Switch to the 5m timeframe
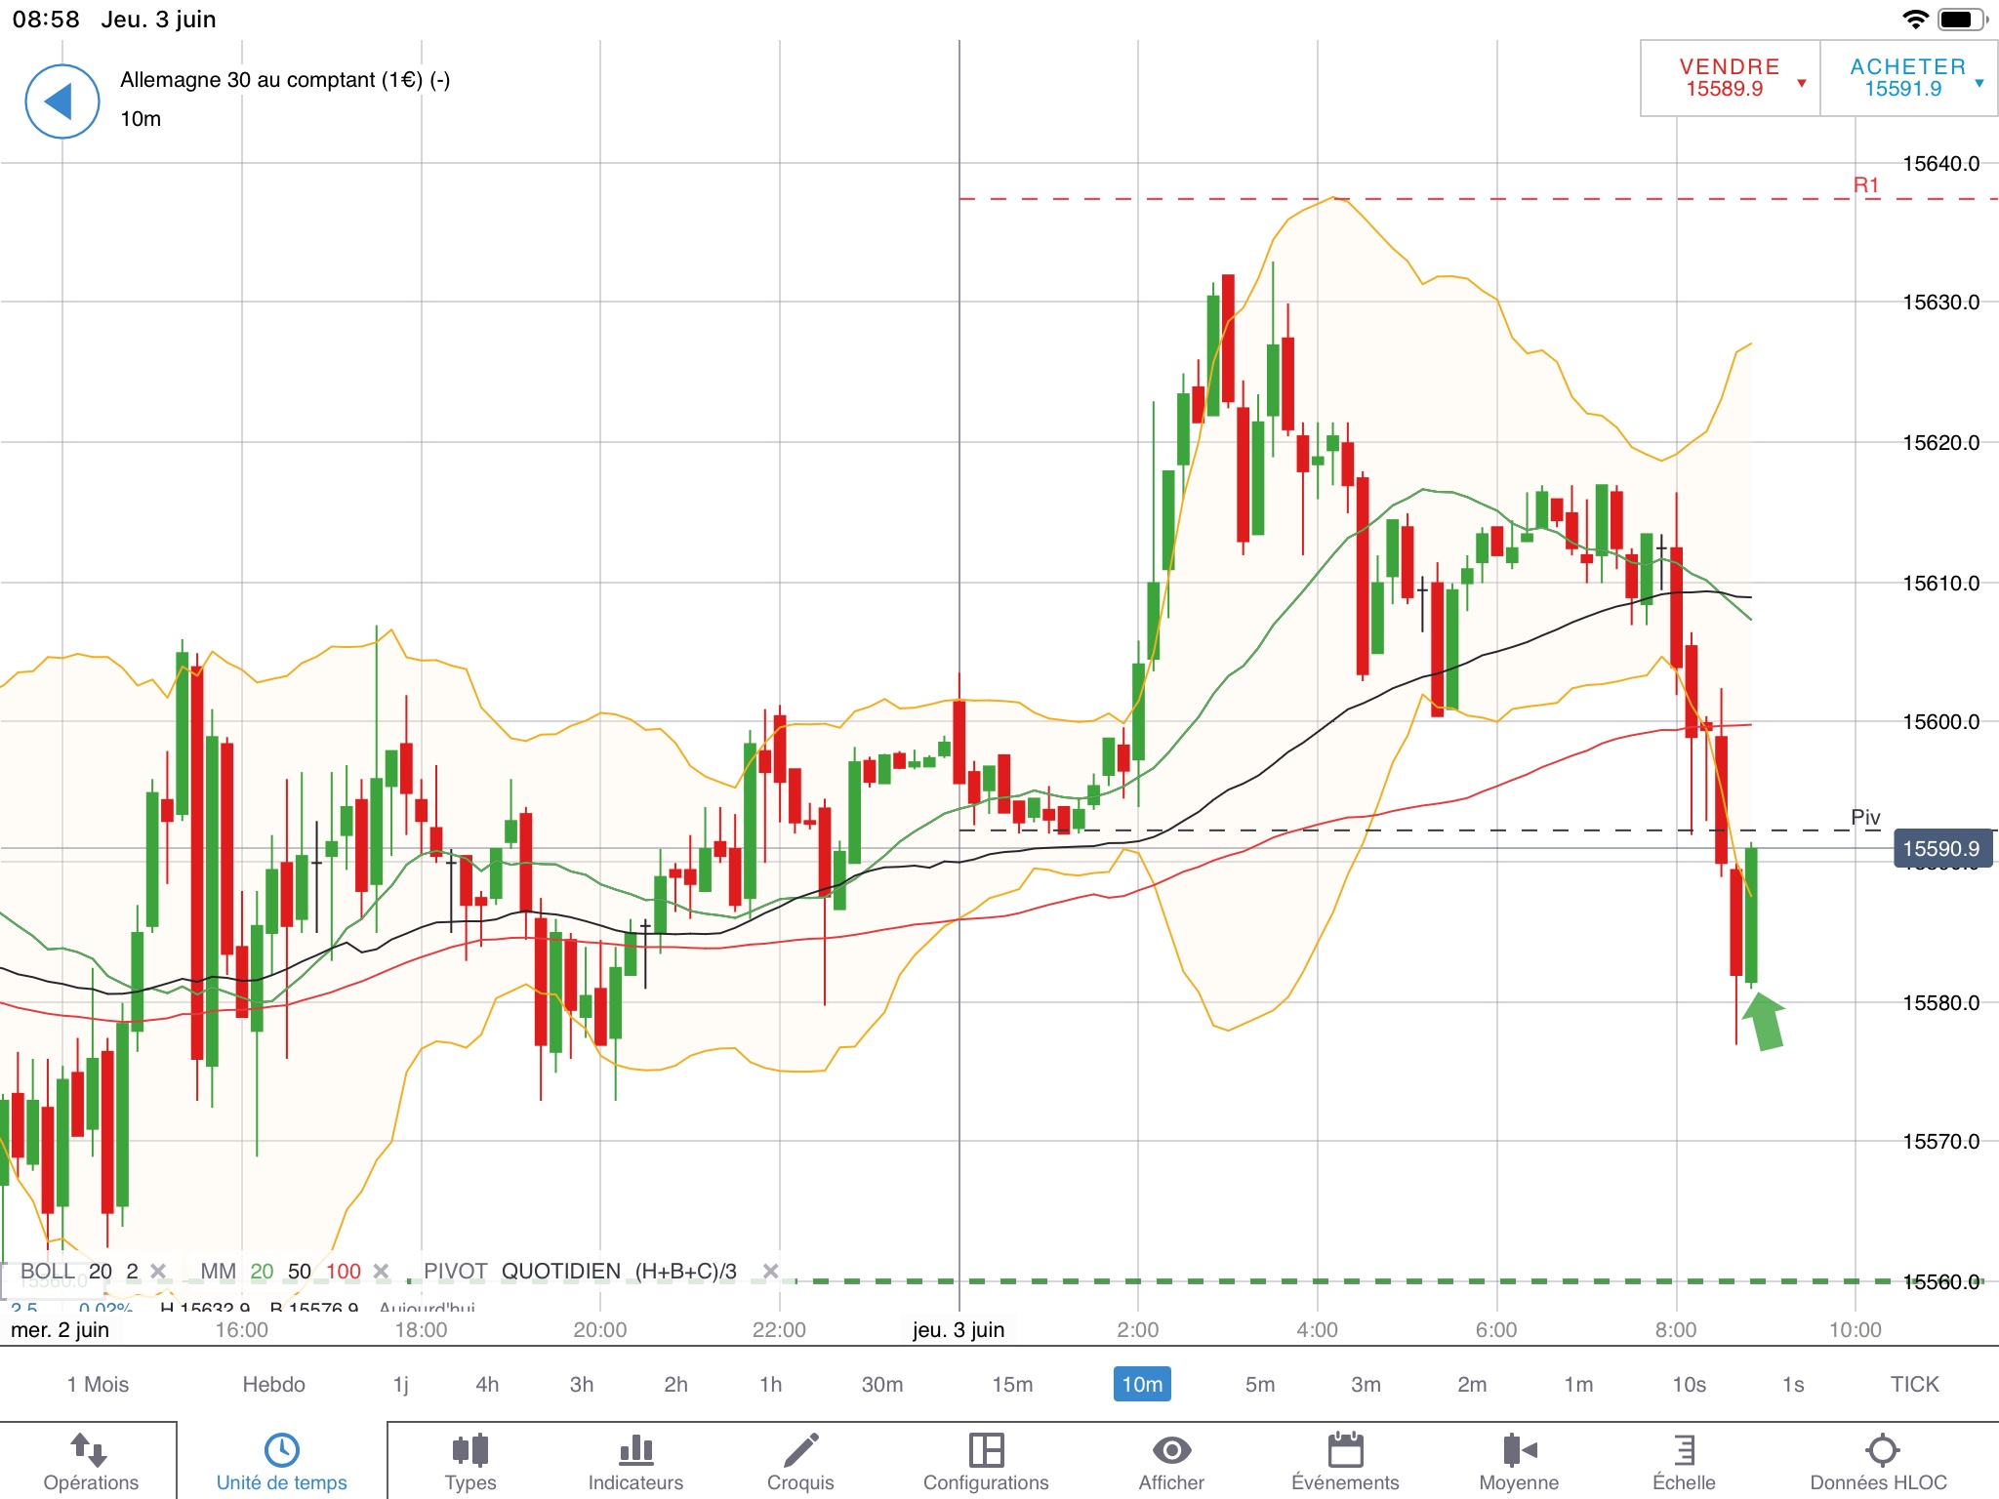This screenshot has height=1499, width=1999. tap(1259, 1384)
